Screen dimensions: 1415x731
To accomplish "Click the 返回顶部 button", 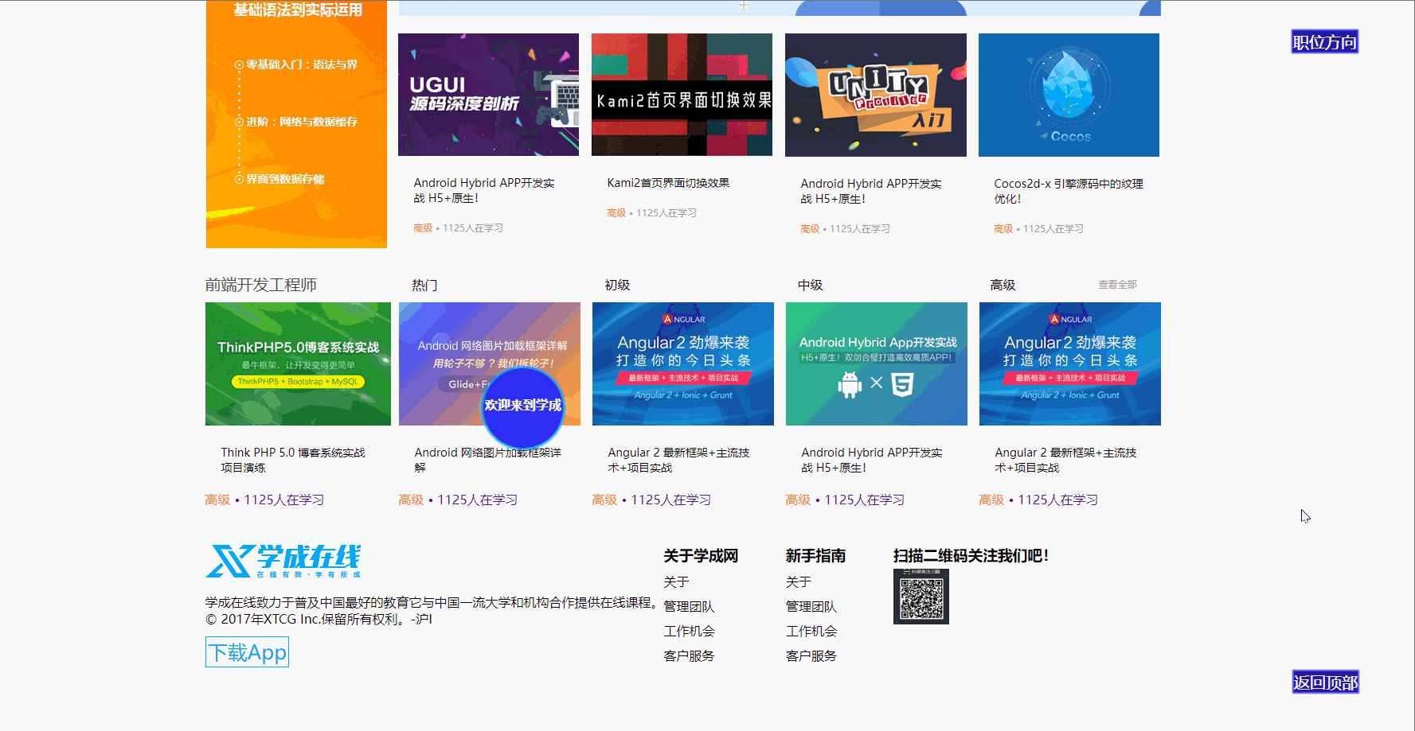I will [x=1326, y=682].
